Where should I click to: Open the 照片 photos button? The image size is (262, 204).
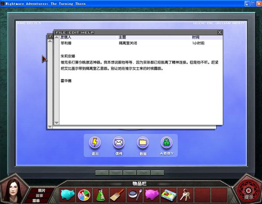tap(41, 190)
